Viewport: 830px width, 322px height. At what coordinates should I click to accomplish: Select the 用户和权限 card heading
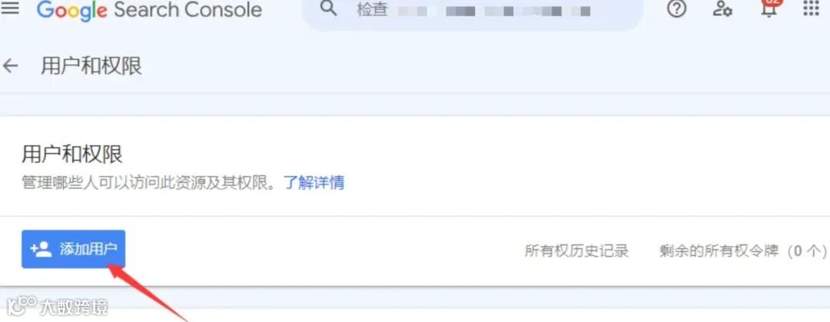pos(72,154)
